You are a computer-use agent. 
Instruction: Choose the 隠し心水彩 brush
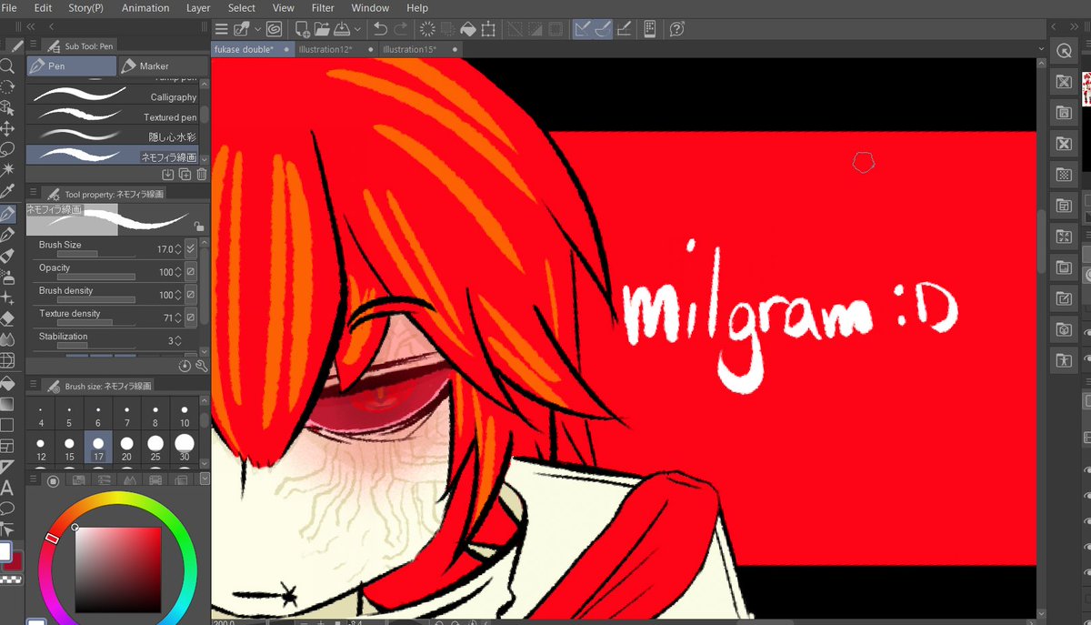point(113,136)
